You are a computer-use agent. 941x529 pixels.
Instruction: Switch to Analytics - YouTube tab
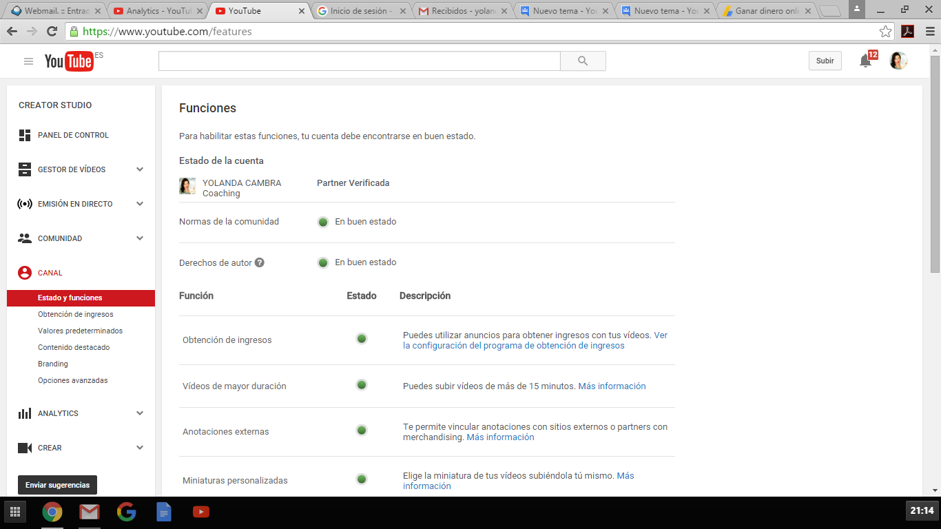click(157, 11)
